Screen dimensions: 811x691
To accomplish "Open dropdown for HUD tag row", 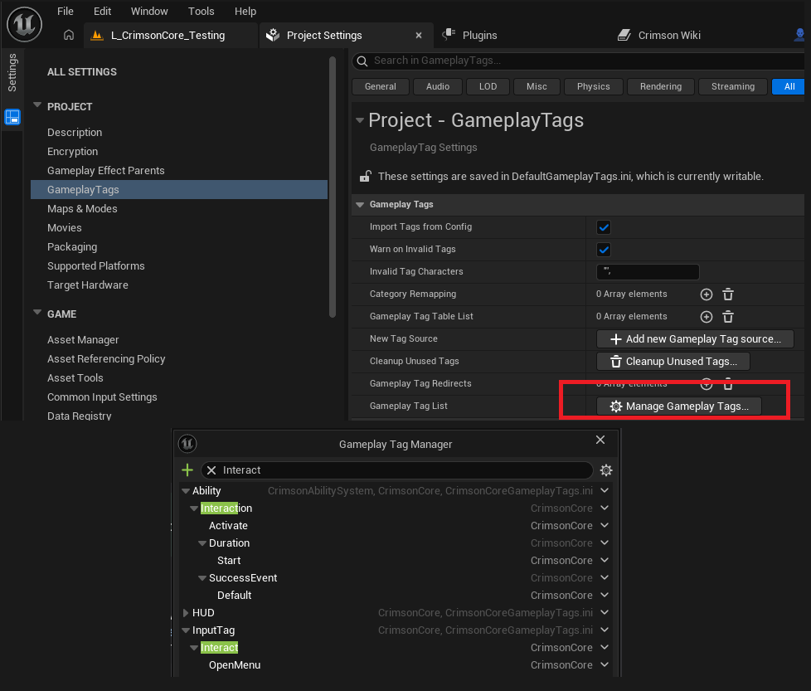I will (605, 612).
